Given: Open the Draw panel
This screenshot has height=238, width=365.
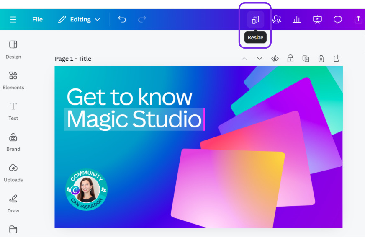Looking at the screenshot, I should pyautogui.click(x=13, y=204).
